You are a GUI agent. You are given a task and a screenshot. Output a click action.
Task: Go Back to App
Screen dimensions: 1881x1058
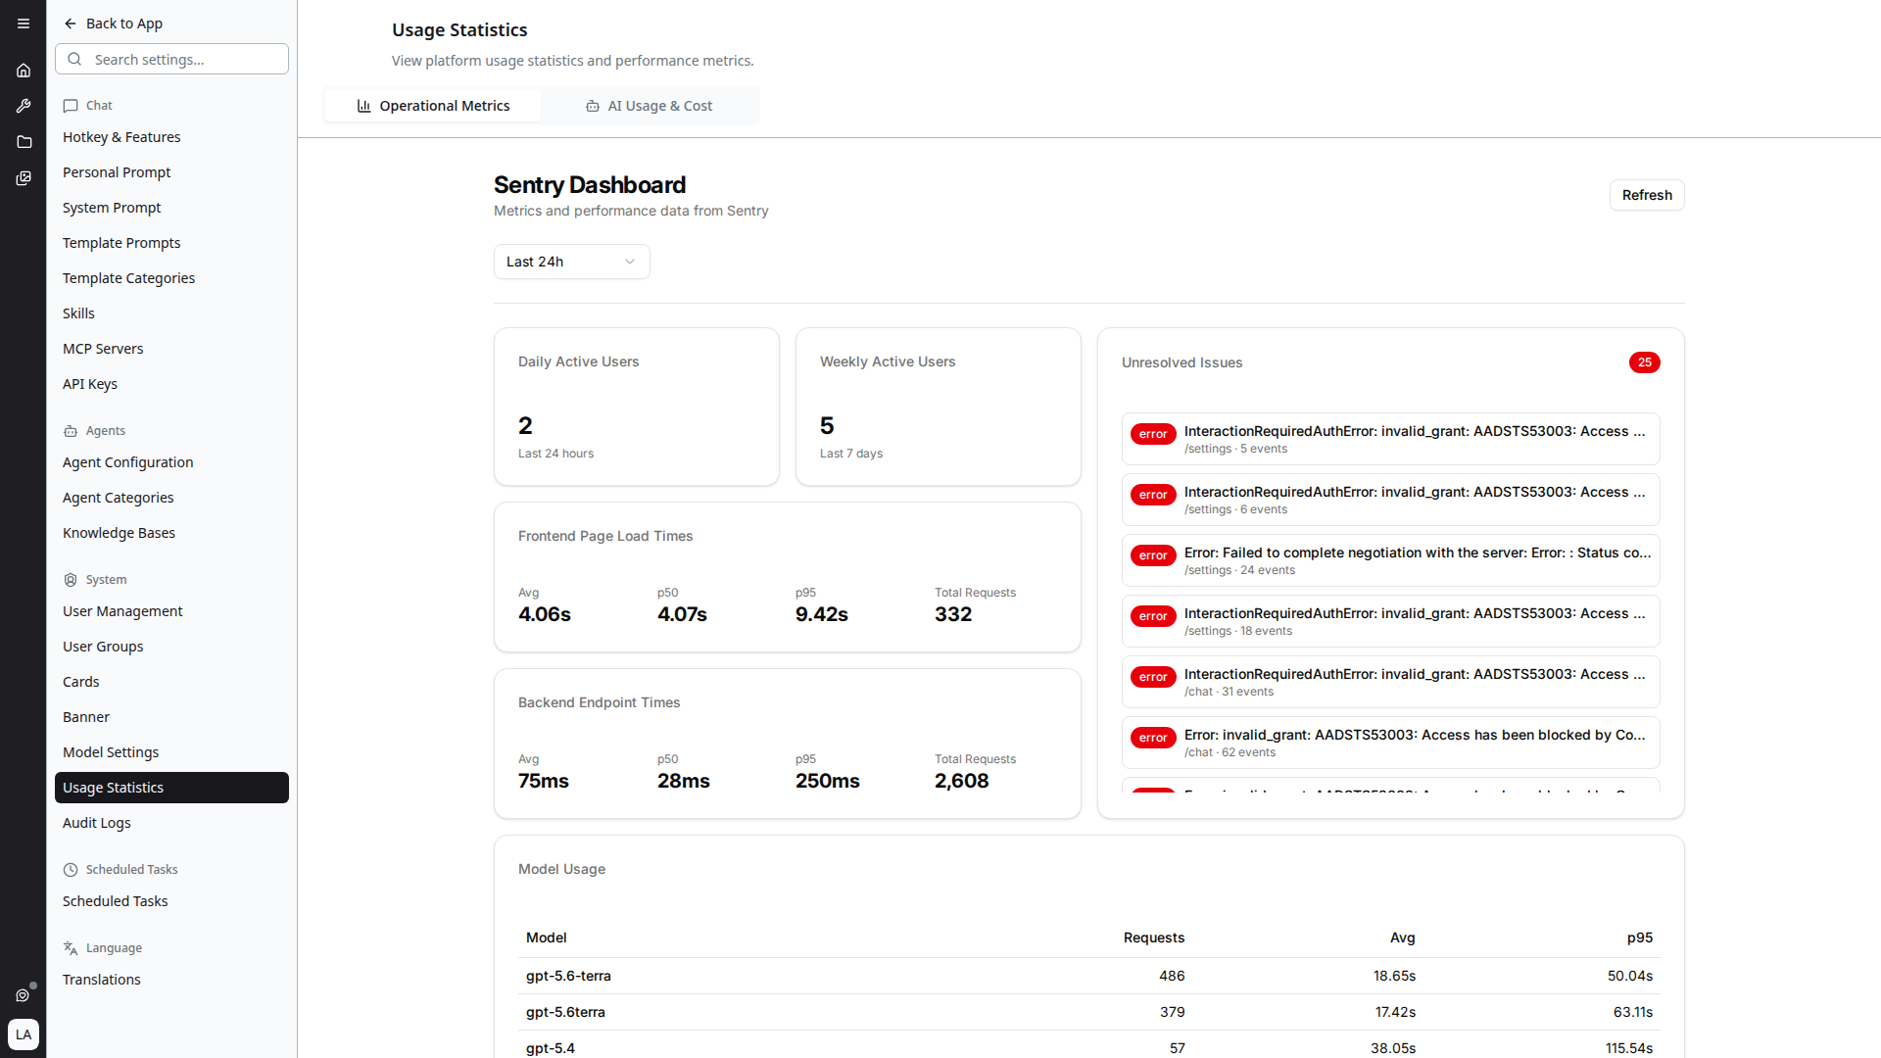[x=113, y=24]
